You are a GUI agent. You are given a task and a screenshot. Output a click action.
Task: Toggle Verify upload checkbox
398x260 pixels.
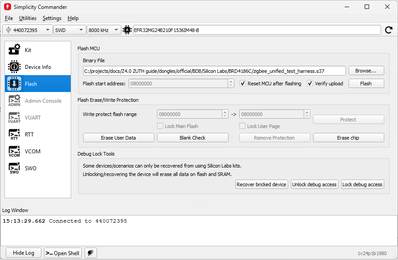coord(310,83)
